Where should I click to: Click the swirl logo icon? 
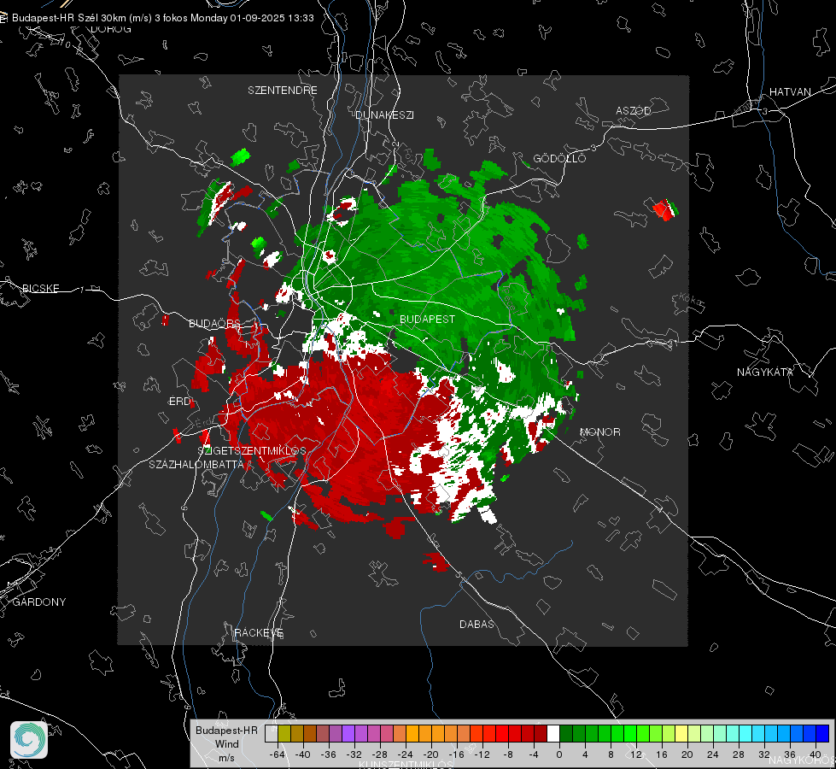29,740
